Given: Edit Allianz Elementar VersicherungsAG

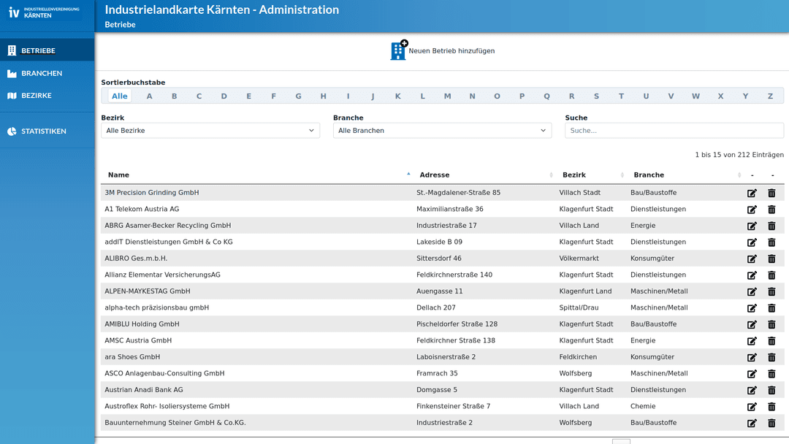Looking at the screenshot, I should (x=752, y=275).
